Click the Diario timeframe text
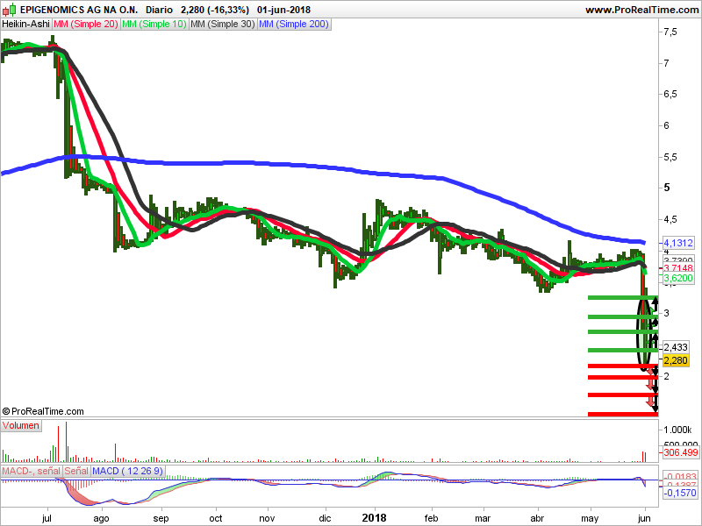Screen dimensions: 702x526 pyautogui.click(x=159, y=10)
